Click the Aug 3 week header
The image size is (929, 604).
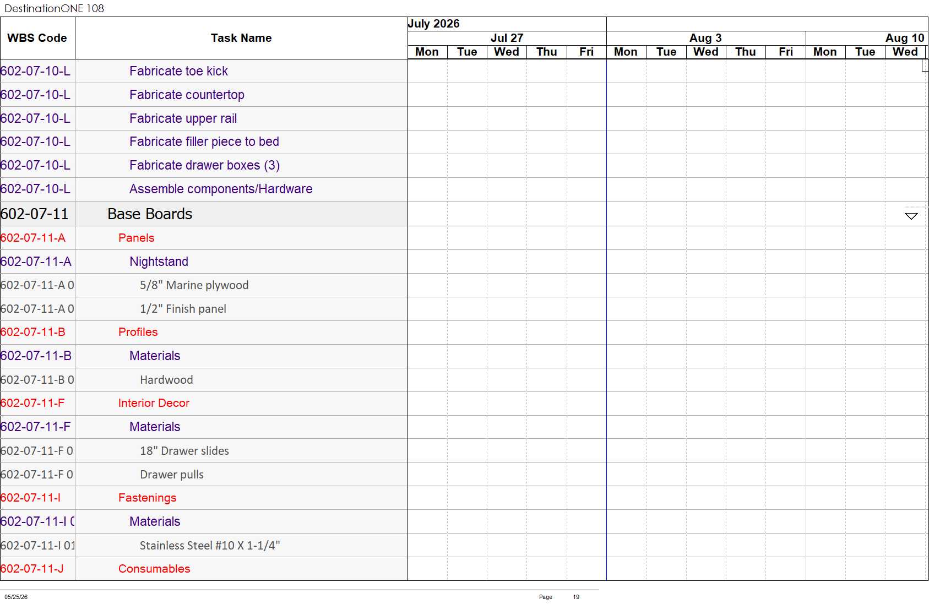[706, 38]
